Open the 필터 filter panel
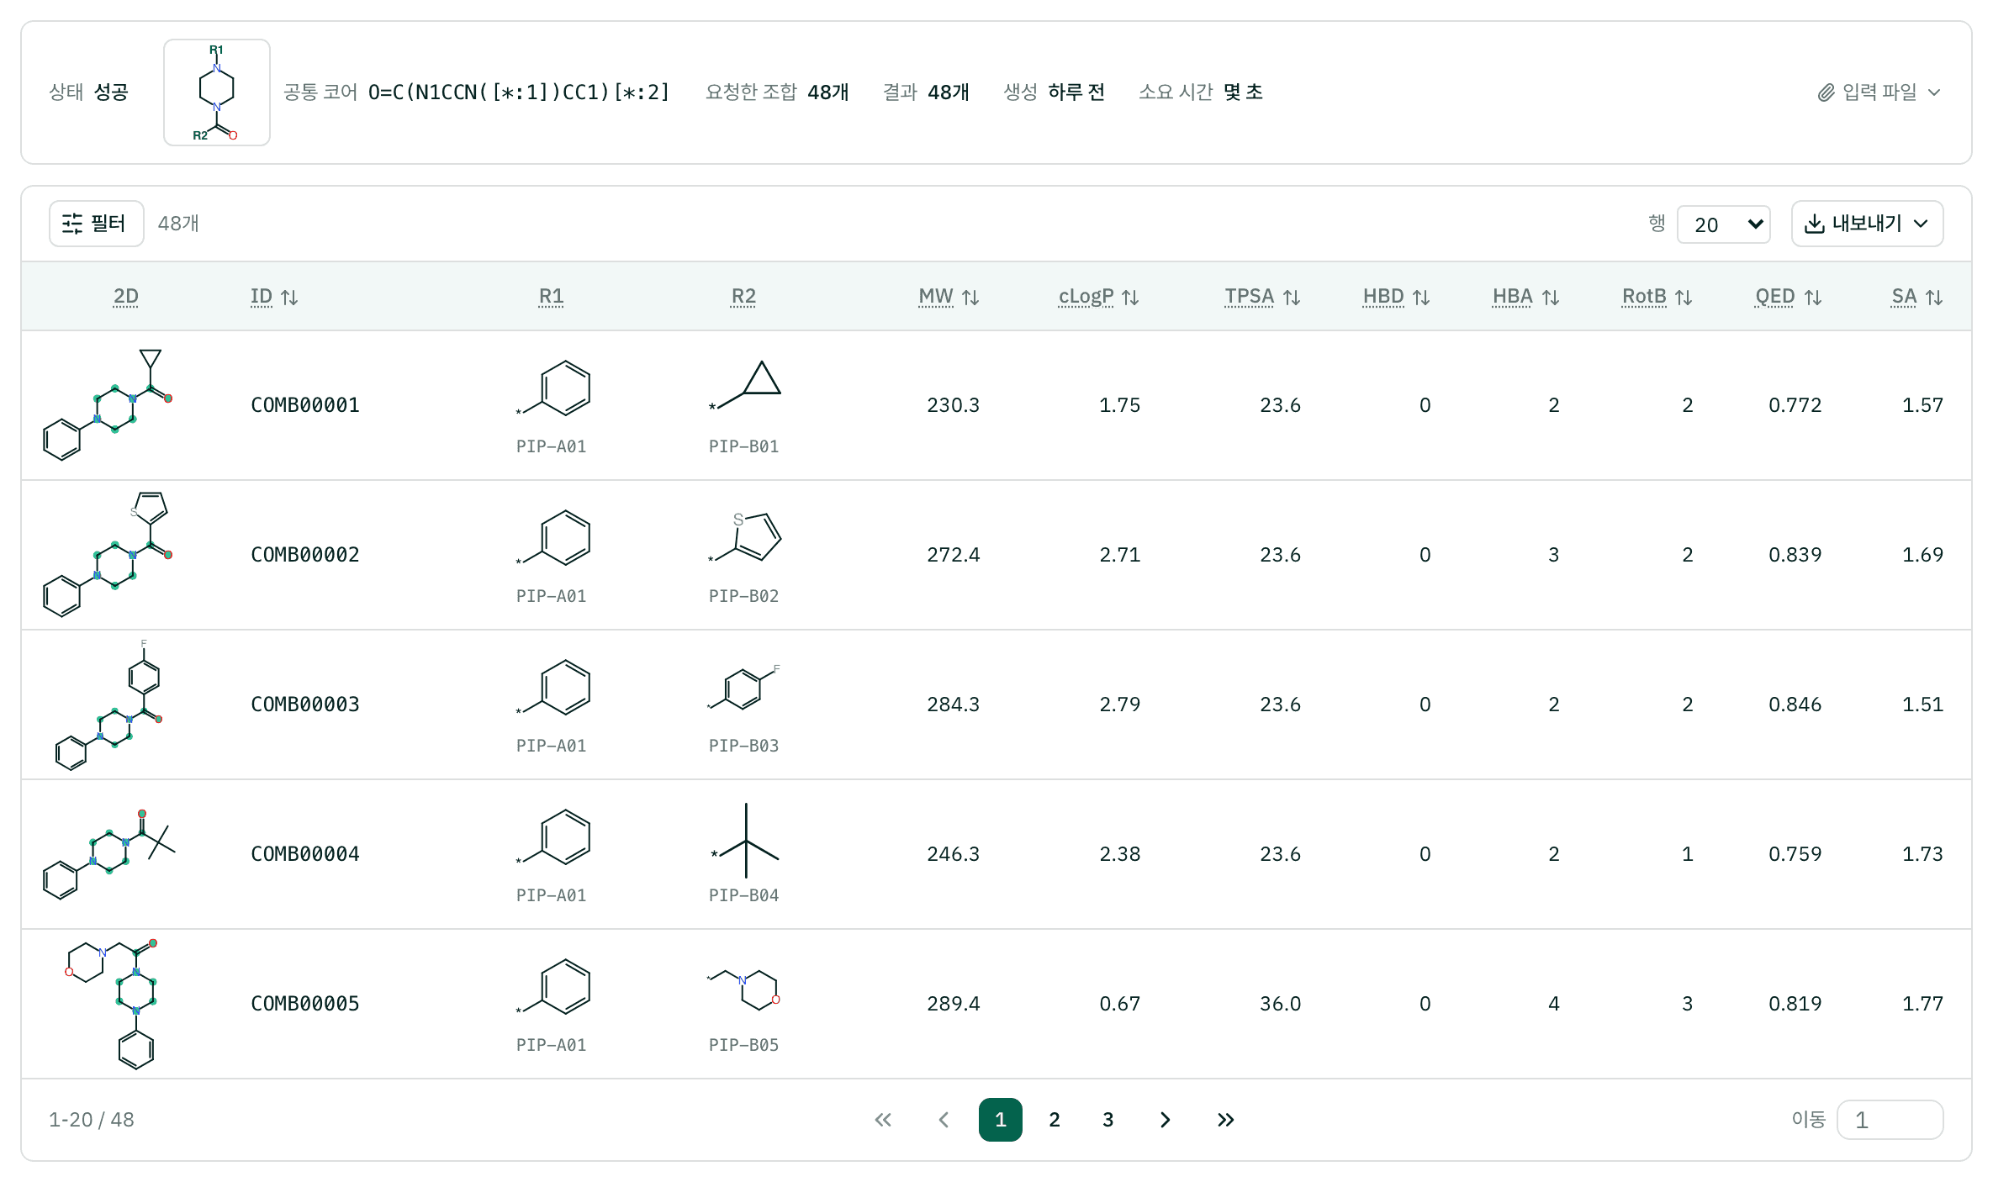This screenshot has width=1993, height=1182. pos(97,224)
